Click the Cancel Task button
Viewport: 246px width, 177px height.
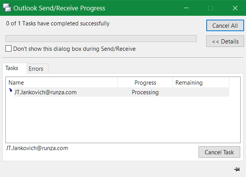point(219,152)
